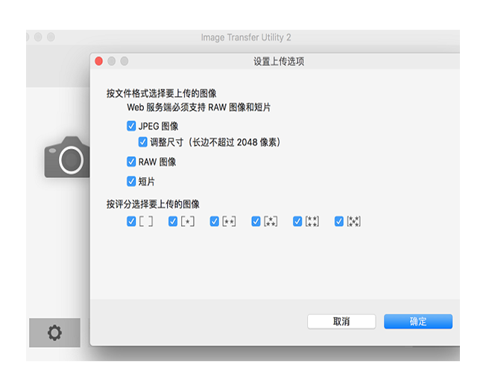Open settings gear in Image Transfer Utility window
This screenshot has width=486, height=391.
pyautogui.click(x=54, y=333)
